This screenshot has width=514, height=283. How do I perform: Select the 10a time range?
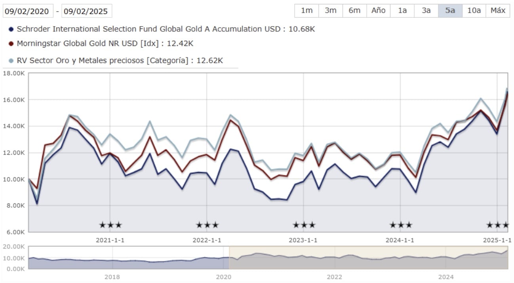pyautogui.click(x=474, y=11)
